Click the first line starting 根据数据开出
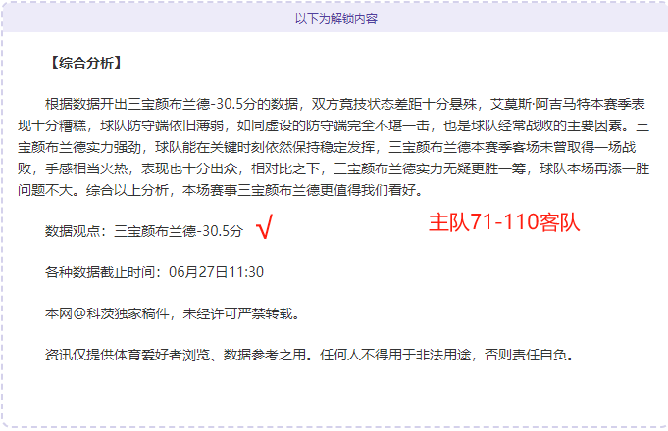This screenshot has width=668, height=431. [344, 104]
